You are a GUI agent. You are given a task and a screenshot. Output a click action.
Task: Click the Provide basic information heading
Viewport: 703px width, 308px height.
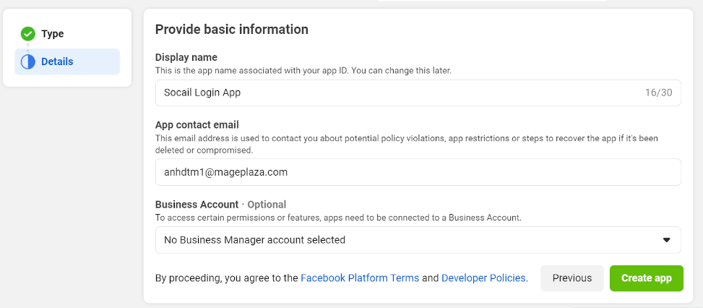[x=232, y=30]
